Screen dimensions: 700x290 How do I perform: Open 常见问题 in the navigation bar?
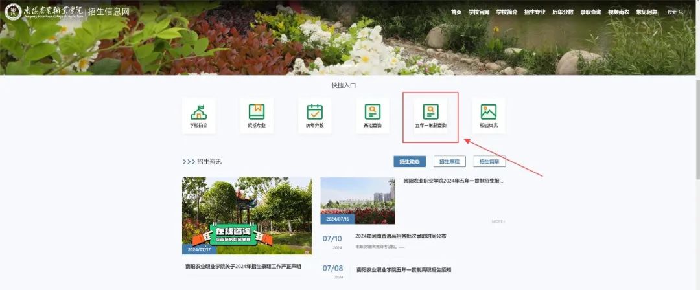click(647, 12)
